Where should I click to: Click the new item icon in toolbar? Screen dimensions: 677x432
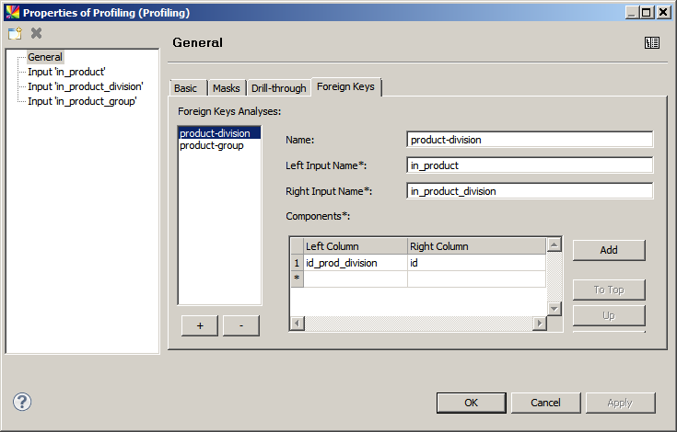click(15, 33)
